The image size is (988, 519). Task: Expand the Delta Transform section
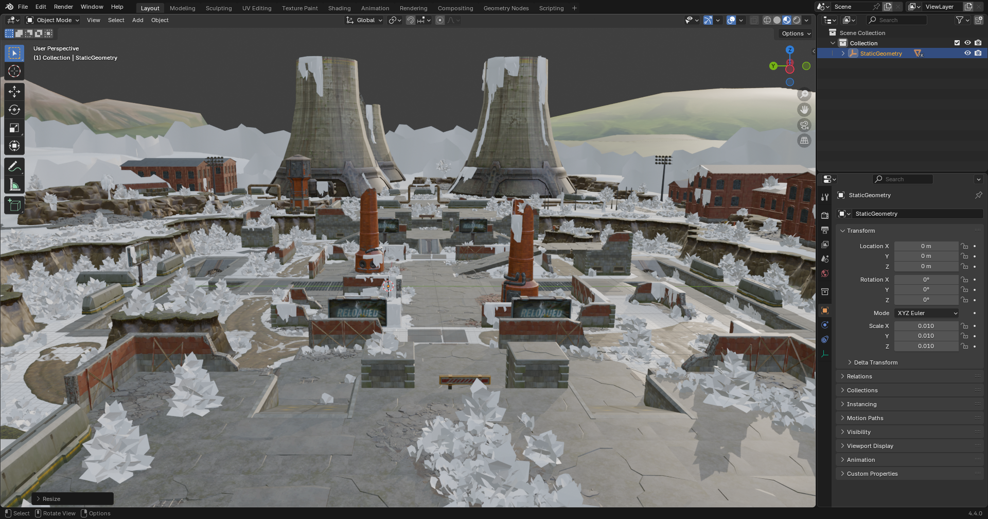coord(875,362)
